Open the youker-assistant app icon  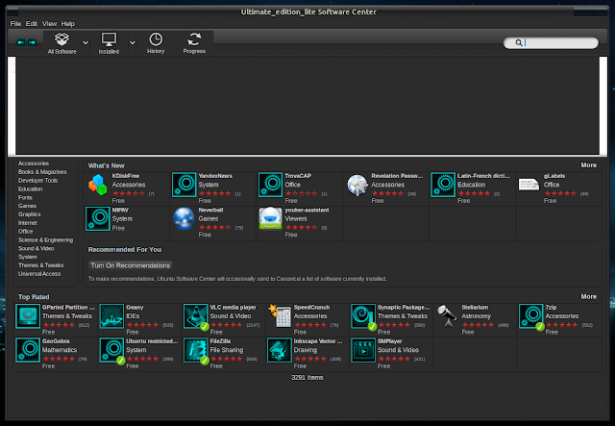(270, 218)
